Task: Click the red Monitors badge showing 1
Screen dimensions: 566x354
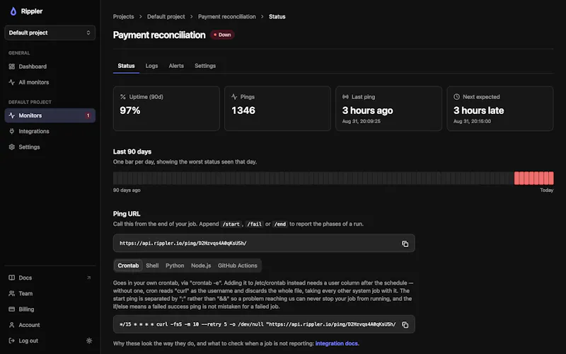Action: 88,115
